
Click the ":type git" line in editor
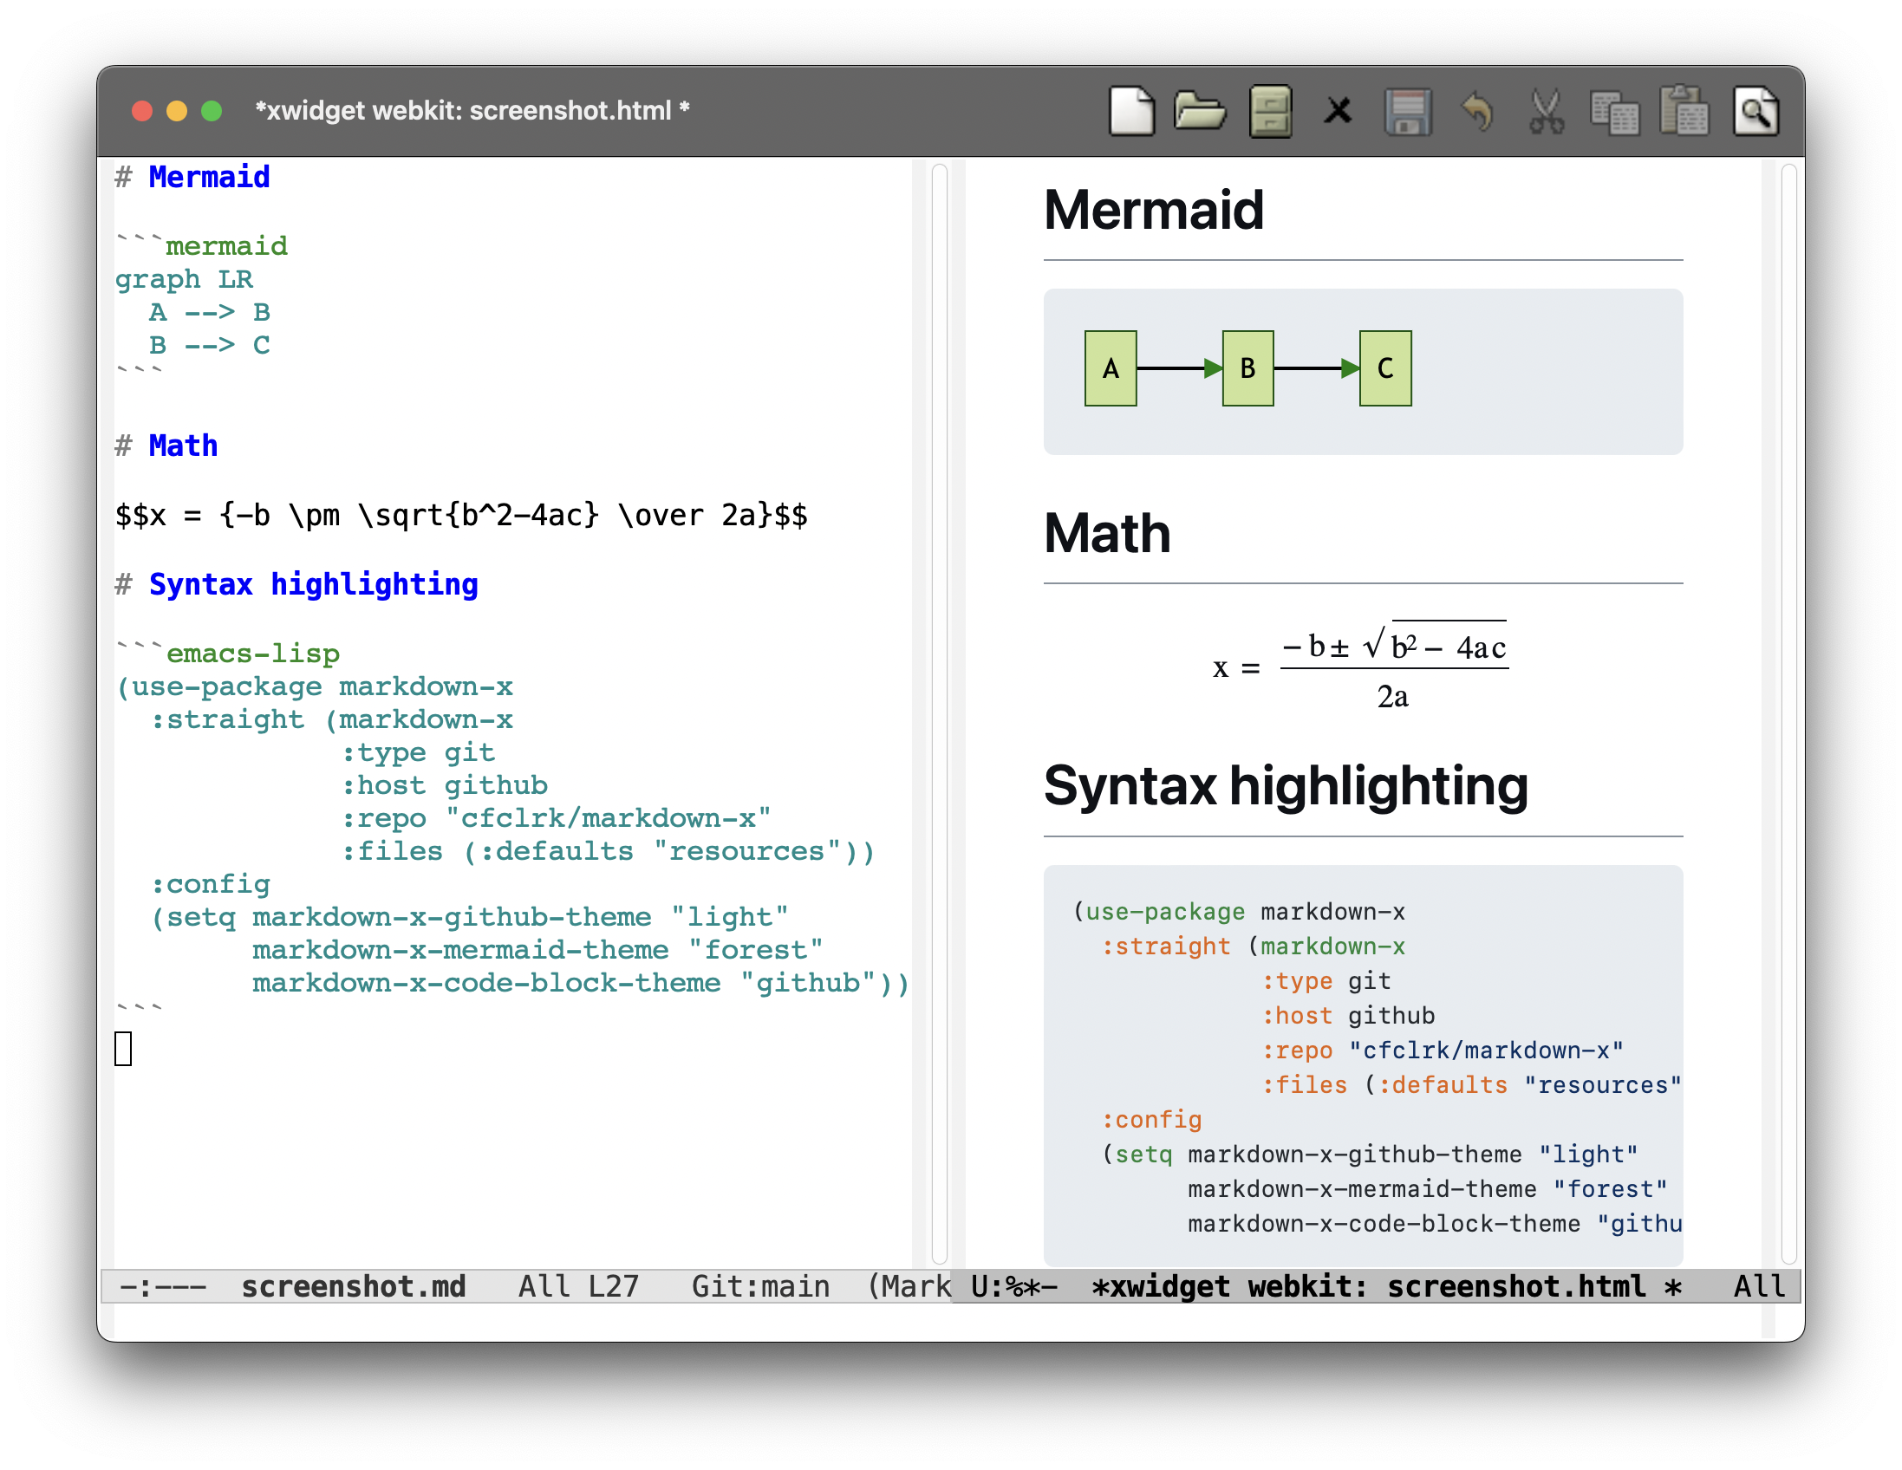[x=418, y=752]
